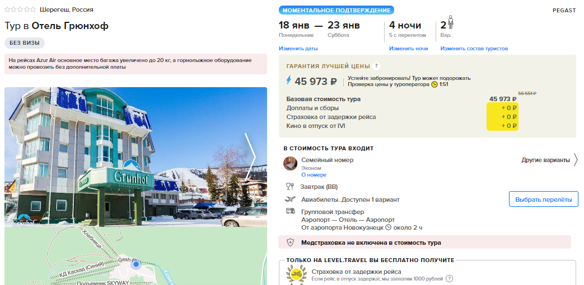Open the Изменить даты link
The width and height of the screenshot is (584, 285).
pyautogui.click(x=298, y=48)
